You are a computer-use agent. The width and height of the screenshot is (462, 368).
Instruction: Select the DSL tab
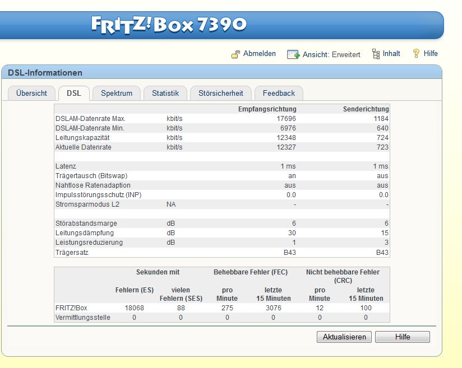[x=73, y=94]
